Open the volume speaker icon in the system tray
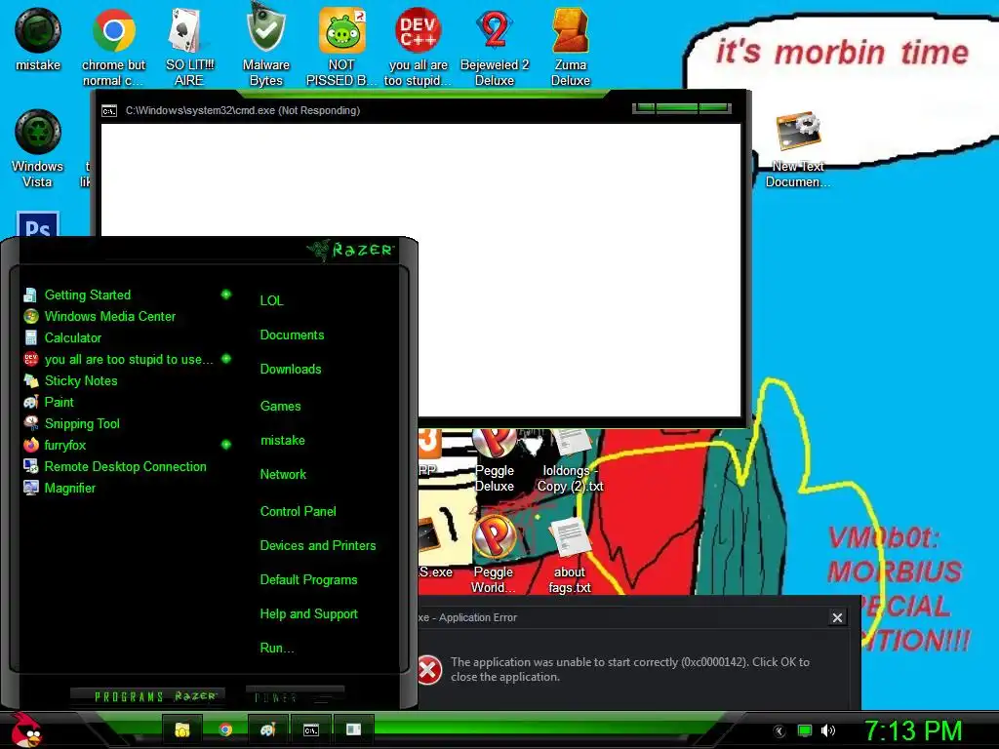The width and height of the screenshot is (999, 749). 827,730
